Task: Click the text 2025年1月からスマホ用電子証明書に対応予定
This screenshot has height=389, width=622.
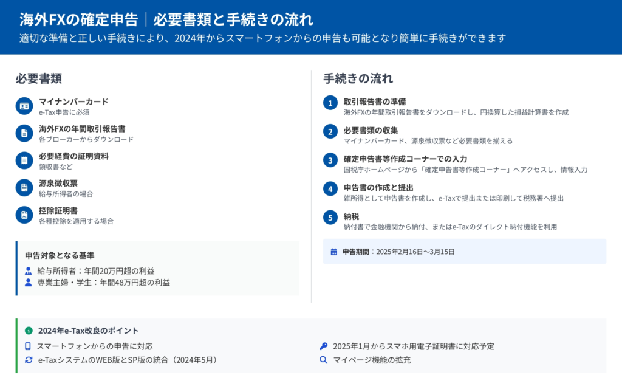Action: coord(413,346)
